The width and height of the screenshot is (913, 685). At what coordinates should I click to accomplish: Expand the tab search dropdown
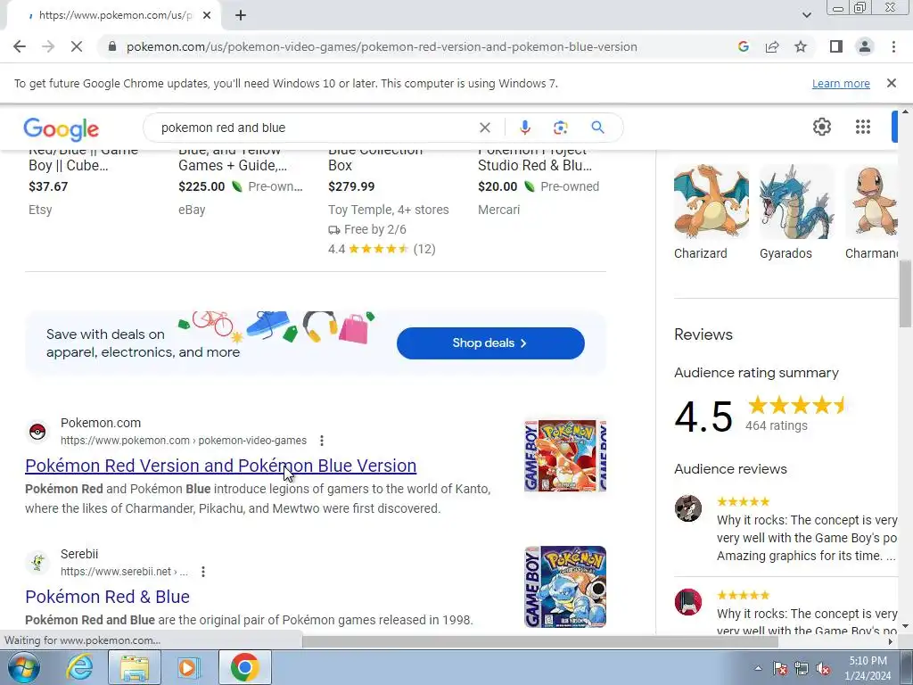pyautogui.click(x=806, y=15)
